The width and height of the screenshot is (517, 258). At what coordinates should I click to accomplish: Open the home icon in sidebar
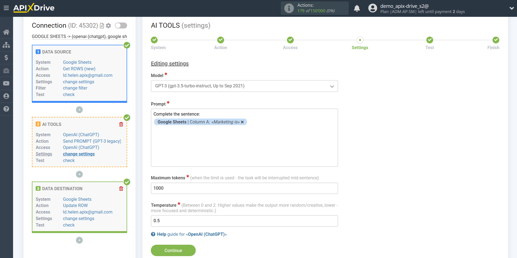[x=6, y=32]
